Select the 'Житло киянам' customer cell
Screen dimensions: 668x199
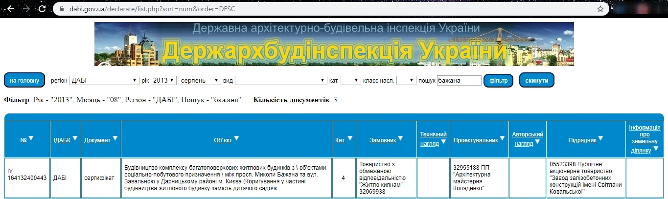click(x=386, y=178)
